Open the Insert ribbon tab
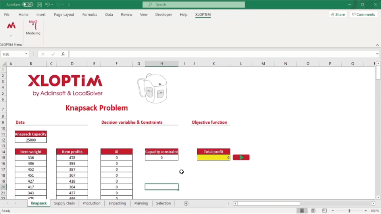Screen dimensions: 381x214 [x=41, y=15]
